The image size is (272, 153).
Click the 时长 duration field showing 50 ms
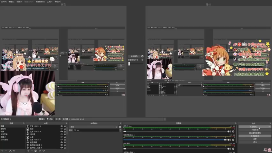[x=96, y=130]
